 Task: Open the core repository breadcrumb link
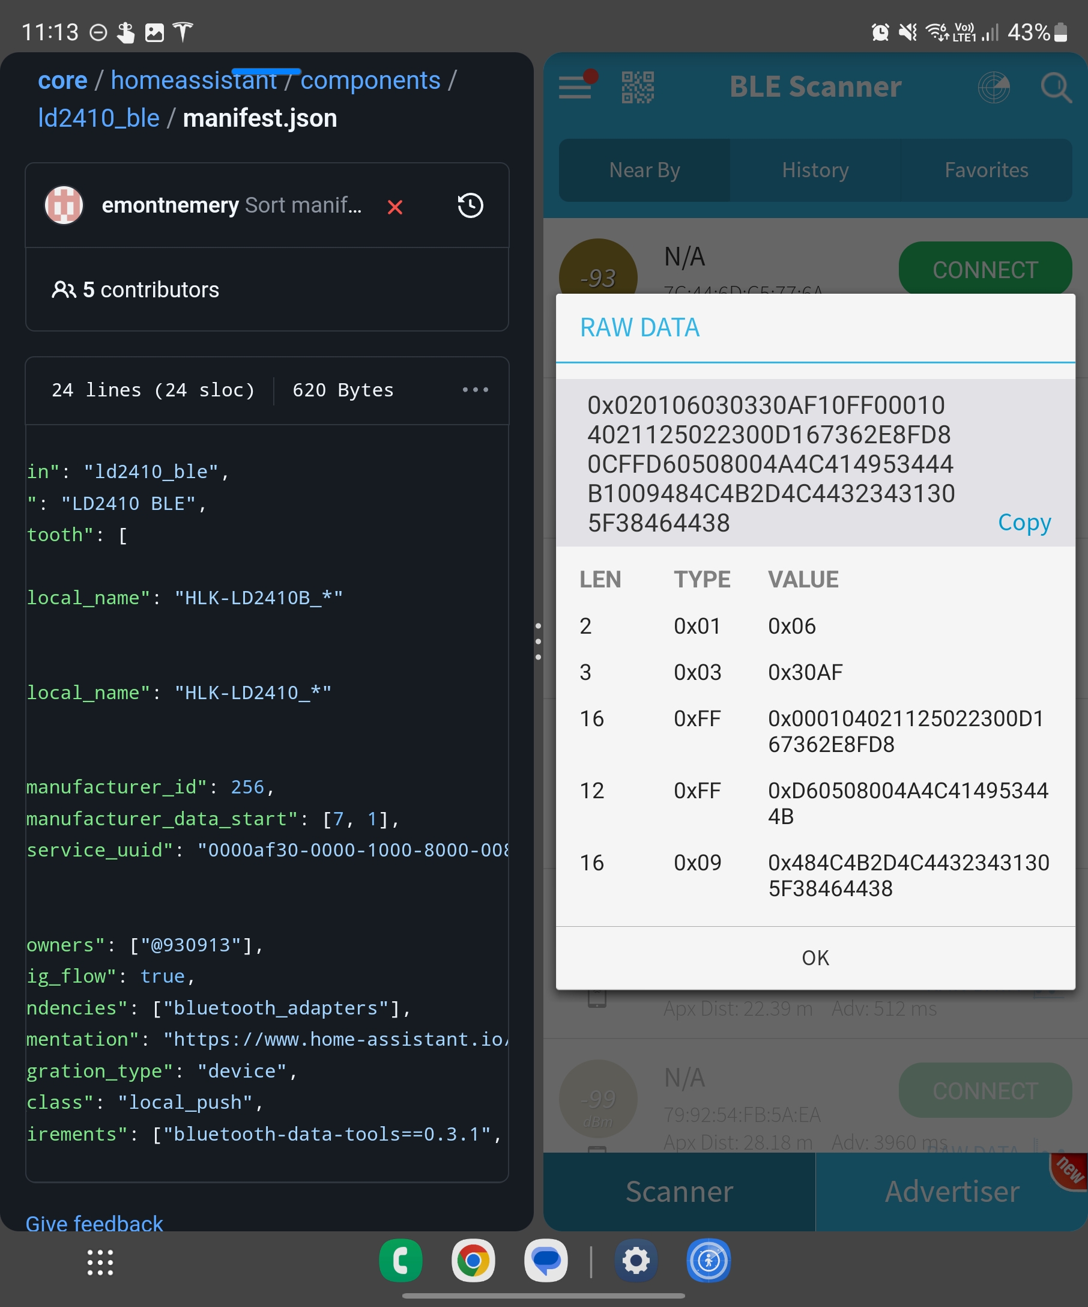62,80
